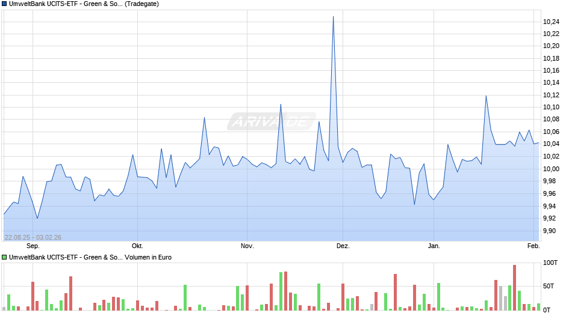Viewport: 566px width, 316px height.
Task: Click the '9,92' price axis label
Action: click(550, 218)
